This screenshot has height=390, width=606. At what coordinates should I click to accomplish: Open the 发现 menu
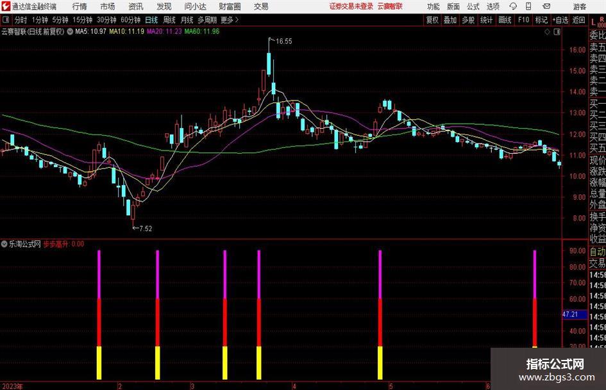coord(164,6)
